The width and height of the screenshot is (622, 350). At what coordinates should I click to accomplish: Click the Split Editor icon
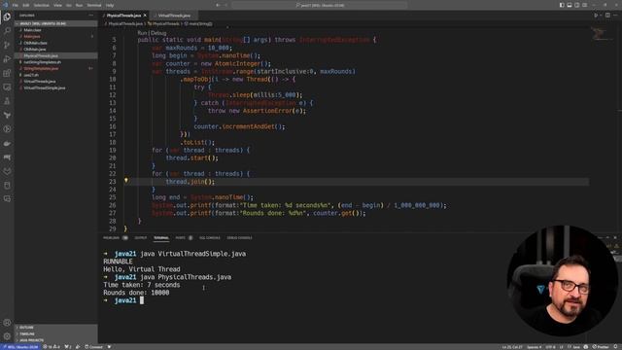tap(607, 16)
